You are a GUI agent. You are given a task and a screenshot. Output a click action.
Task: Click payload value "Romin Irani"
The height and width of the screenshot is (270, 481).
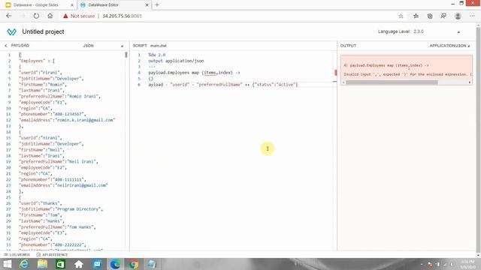pos(83,97)
